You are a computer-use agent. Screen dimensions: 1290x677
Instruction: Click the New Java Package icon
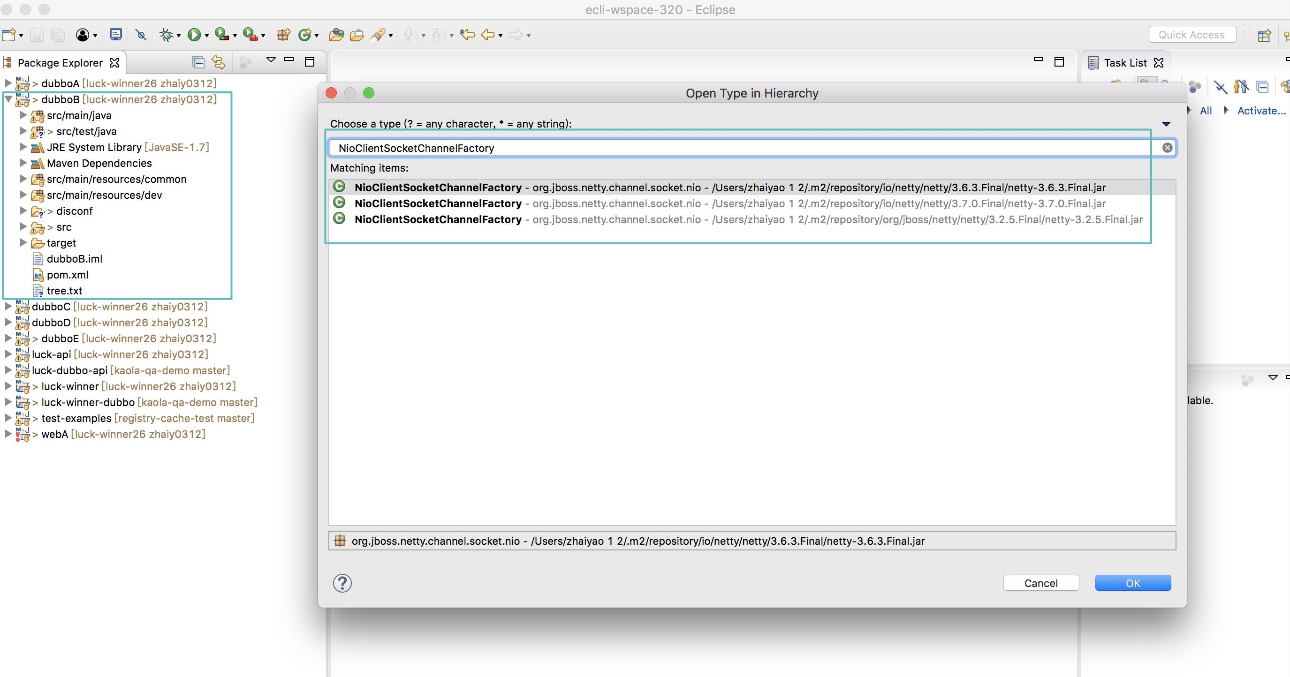pos(283,35)
